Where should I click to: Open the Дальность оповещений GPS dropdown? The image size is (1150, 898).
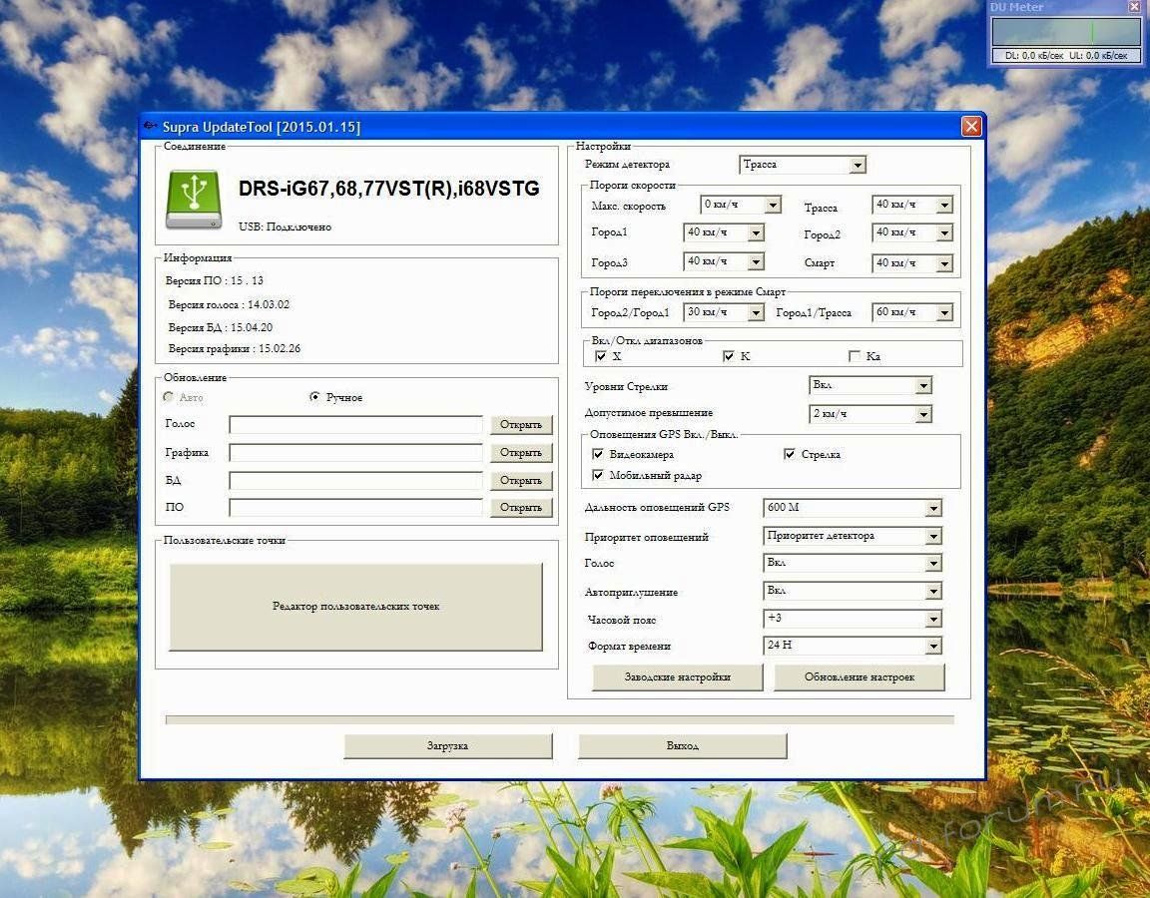coord(932,508)
